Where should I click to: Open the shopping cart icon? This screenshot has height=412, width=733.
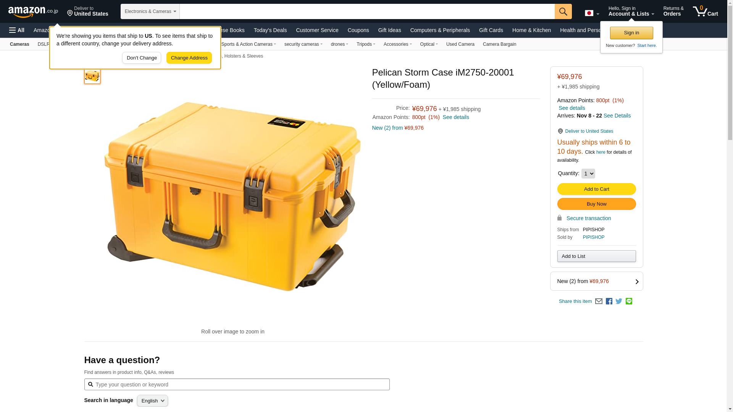pos(705,11)
